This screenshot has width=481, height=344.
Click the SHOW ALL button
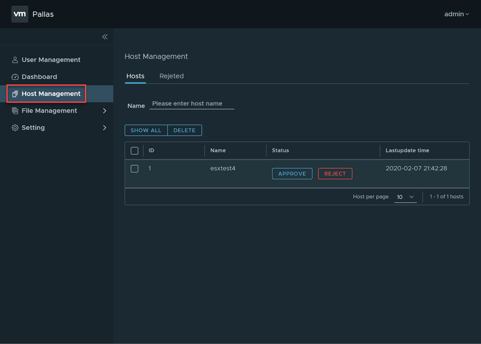pos(146,130)
